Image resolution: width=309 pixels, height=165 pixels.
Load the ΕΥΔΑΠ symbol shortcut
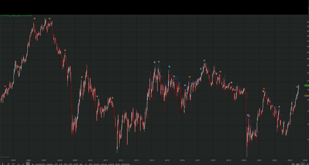(x=97, y=164)
